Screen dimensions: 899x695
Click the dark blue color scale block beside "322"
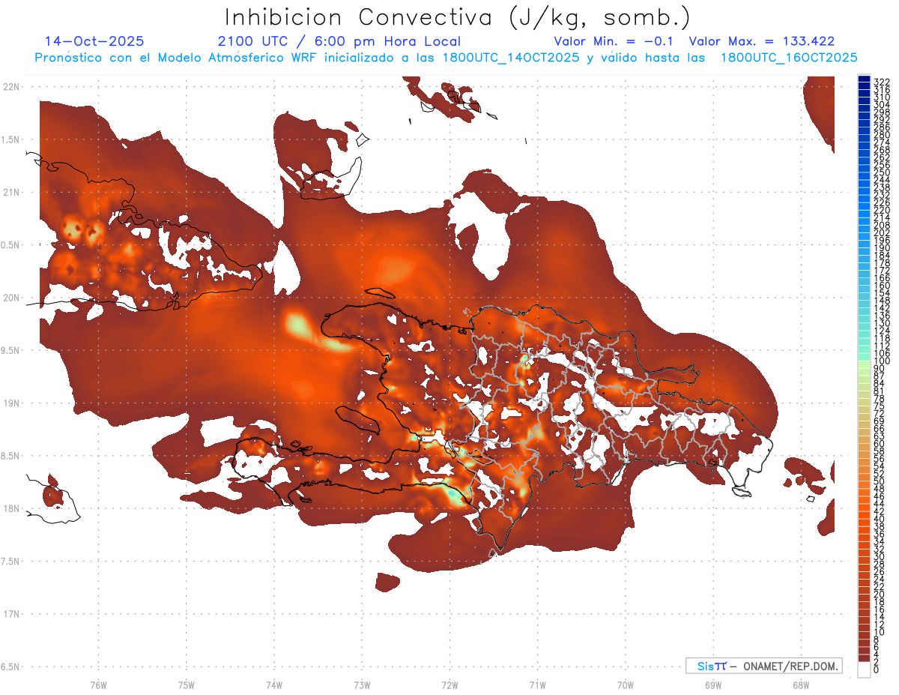[x=865, y=80]
